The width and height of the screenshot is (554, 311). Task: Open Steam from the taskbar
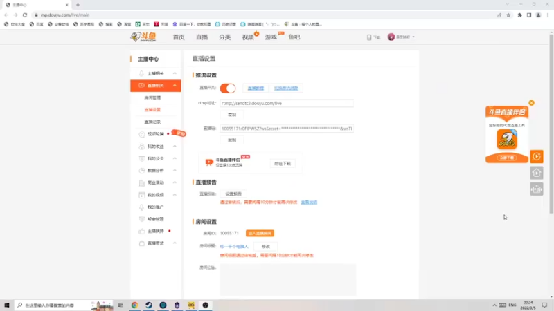tap(149, 305)
